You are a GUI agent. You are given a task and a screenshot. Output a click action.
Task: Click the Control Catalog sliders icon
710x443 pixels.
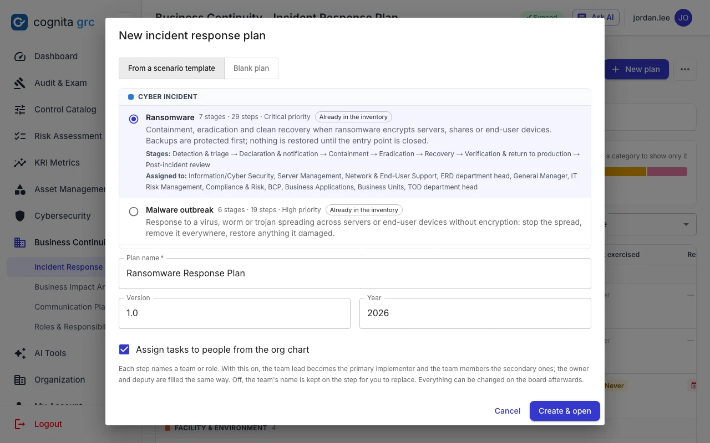[20, 110]
